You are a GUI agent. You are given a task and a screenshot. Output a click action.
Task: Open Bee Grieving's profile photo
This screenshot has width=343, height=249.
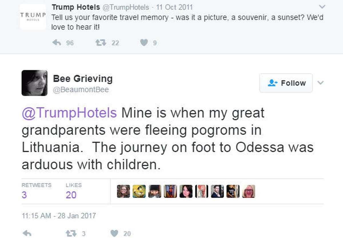click(x=35, y=83)
